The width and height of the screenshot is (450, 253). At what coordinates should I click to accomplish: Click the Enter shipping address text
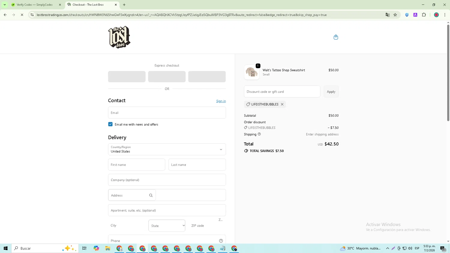click(322, 134)
